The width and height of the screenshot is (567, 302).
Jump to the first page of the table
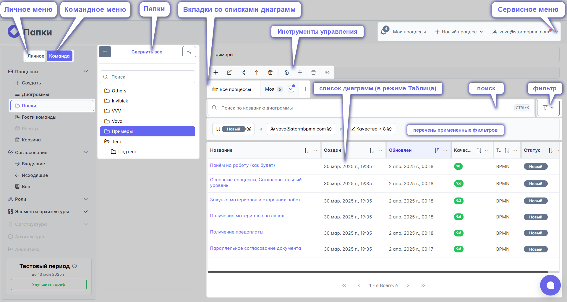tap(344, 285)
